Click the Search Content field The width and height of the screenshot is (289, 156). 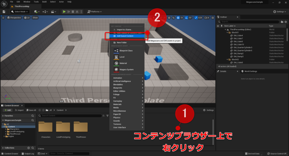[x=70, y=116]
